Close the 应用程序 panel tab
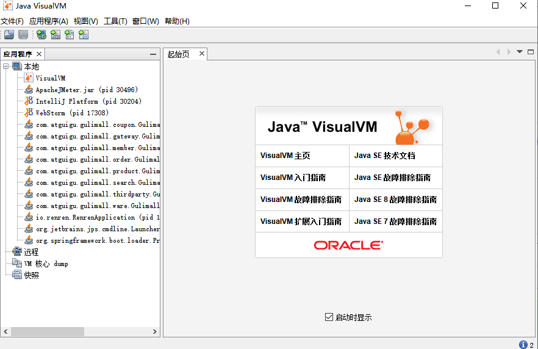This screenshot has height=349, width=538. [x=39, y=54]
